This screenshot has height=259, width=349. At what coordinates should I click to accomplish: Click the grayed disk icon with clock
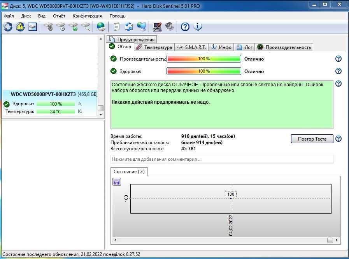pyautogui.click(x=61, y=27)
